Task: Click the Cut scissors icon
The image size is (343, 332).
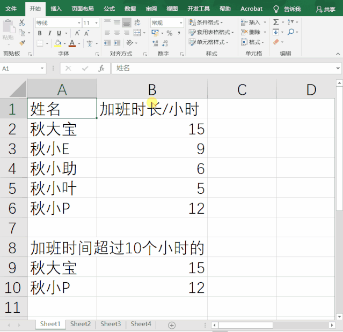Action: [21, 22]
